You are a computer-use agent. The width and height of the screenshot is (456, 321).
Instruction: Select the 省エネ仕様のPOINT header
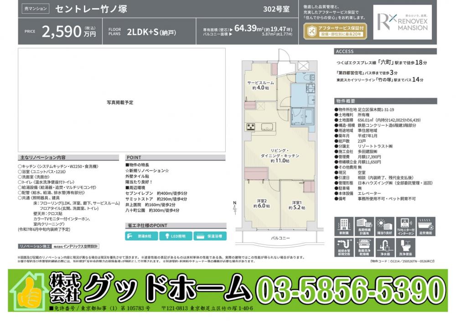coord(176,225)
